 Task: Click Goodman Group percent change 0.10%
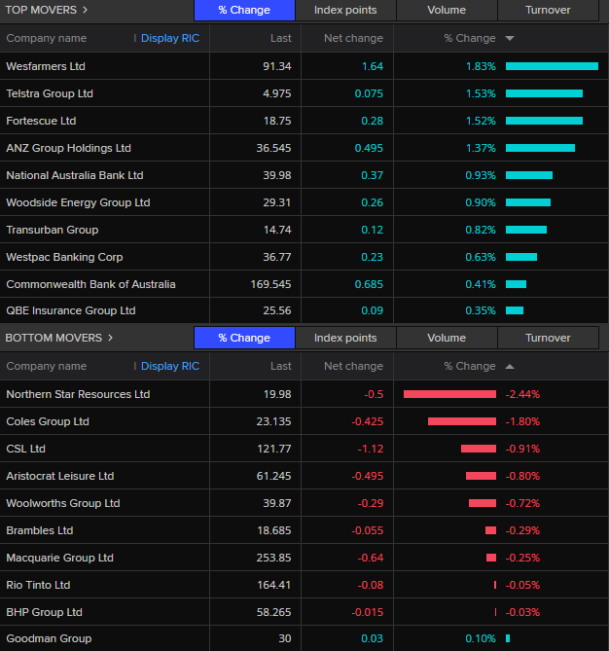(481, 638)
